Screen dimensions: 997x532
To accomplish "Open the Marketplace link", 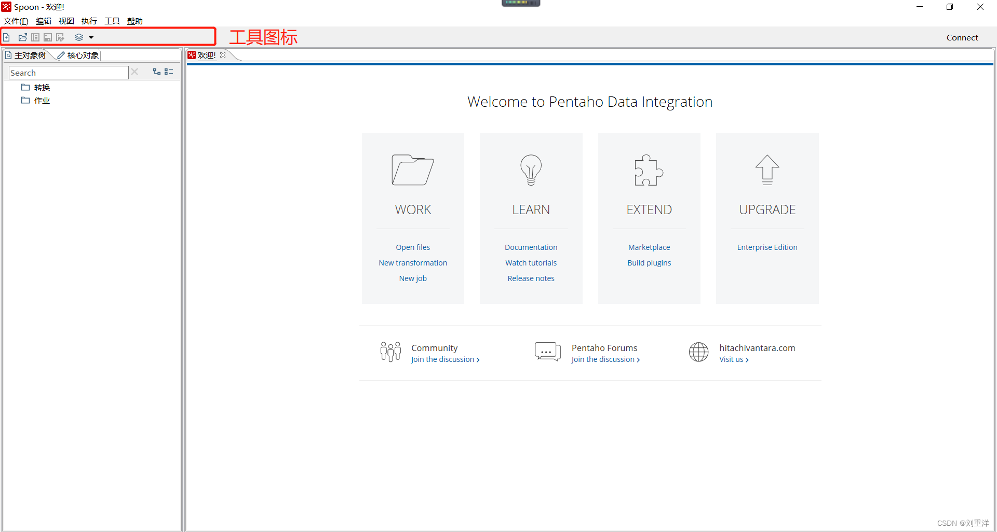I will coord(649,247).
